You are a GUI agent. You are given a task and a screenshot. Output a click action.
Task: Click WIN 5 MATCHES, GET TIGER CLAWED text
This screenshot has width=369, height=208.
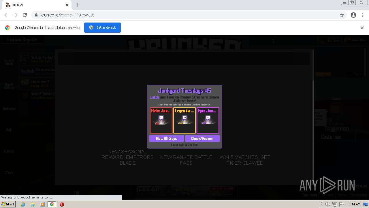(x=245, y=160)
